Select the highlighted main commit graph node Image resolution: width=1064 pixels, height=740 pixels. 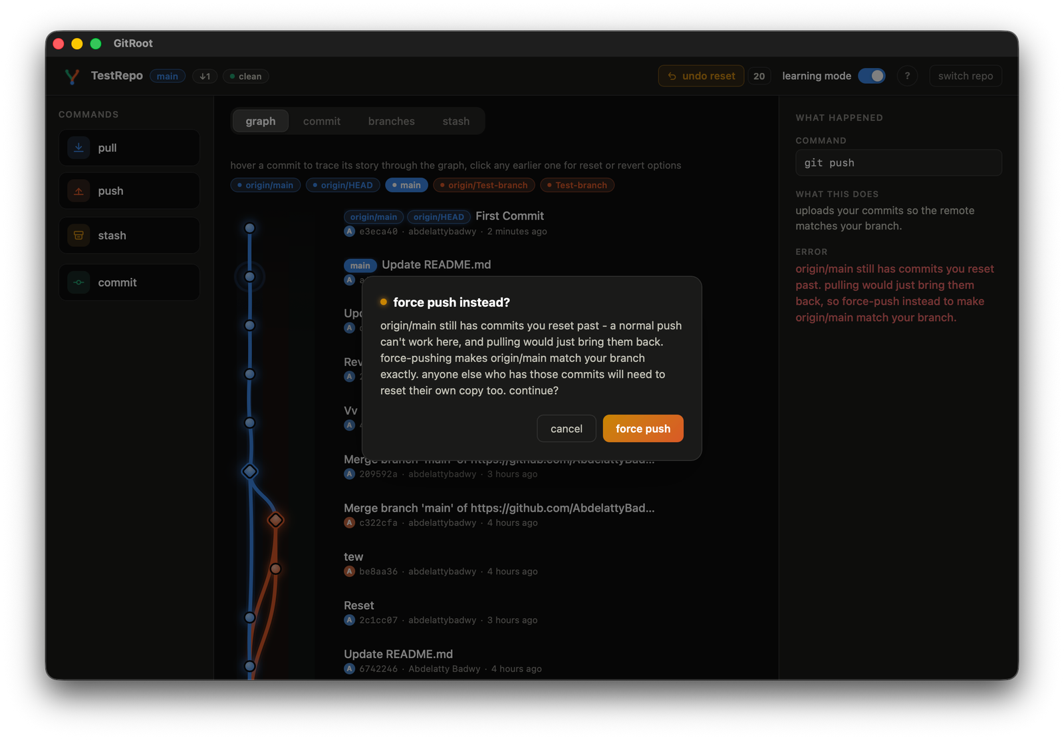pos(250,277)
